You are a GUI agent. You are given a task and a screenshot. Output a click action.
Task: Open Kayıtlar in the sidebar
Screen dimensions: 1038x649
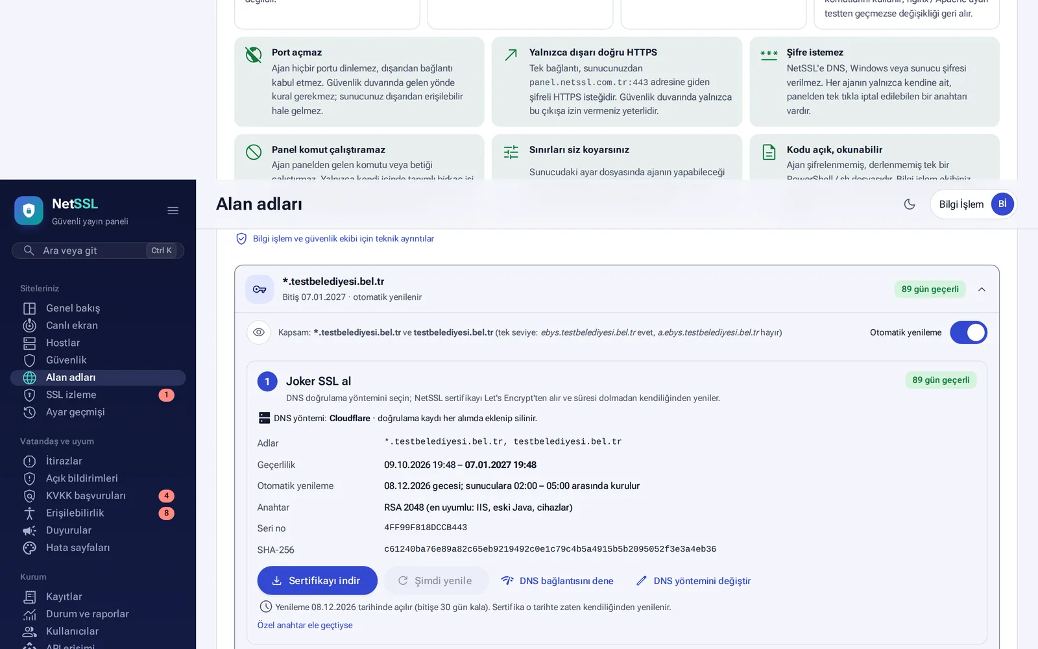[x=98, y=596]
